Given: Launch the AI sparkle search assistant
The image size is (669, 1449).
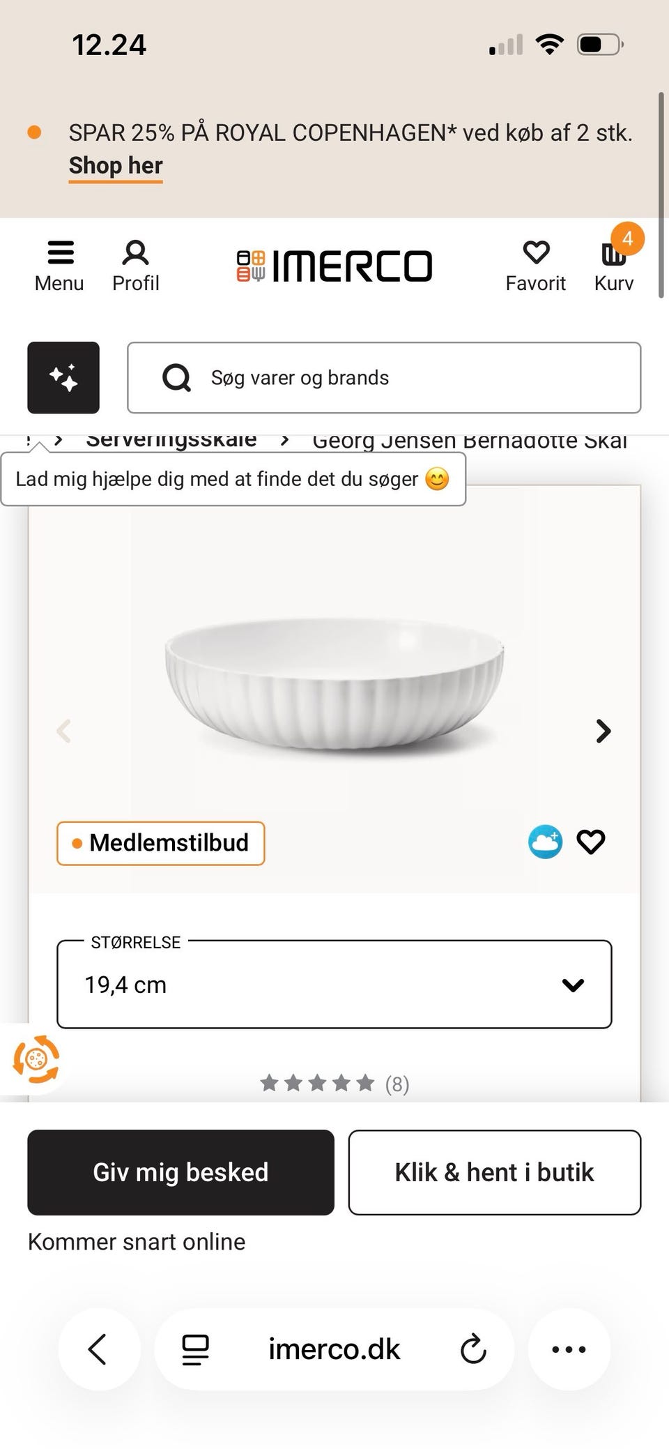Looking at the screenshot, I should [x=63, y=377].
